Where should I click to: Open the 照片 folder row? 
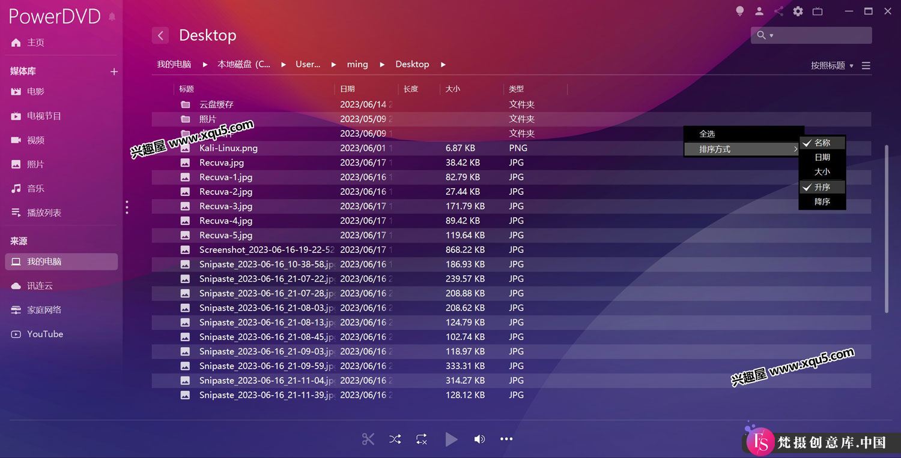511,119
